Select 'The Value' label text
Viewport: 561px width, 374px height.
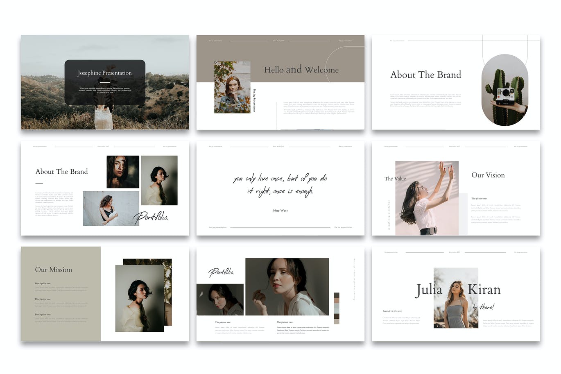[395, 179]
